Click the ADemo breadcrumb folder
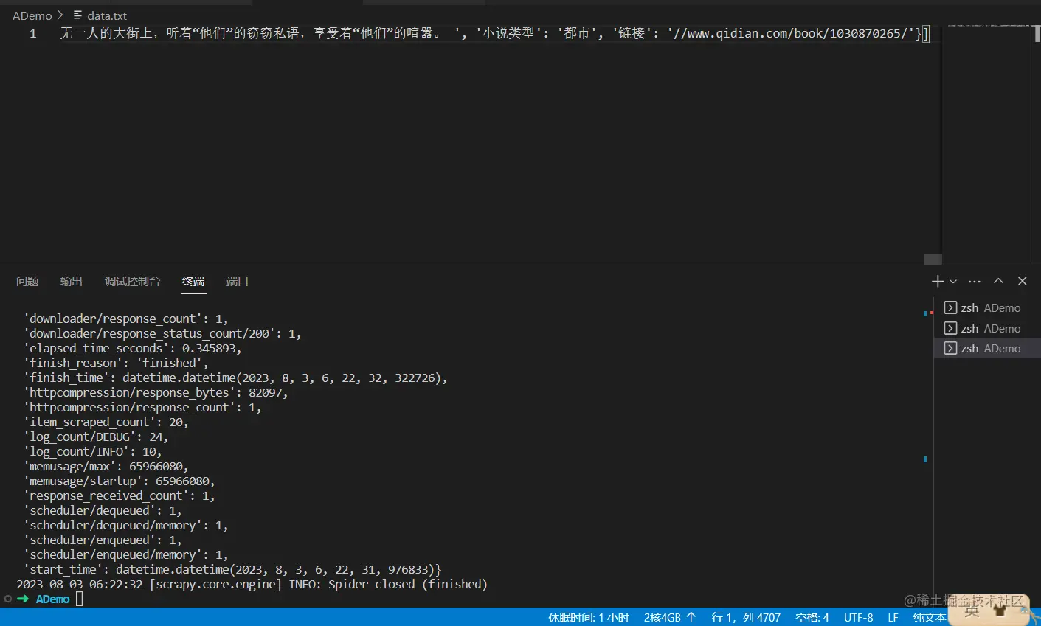 click(32, 15)
